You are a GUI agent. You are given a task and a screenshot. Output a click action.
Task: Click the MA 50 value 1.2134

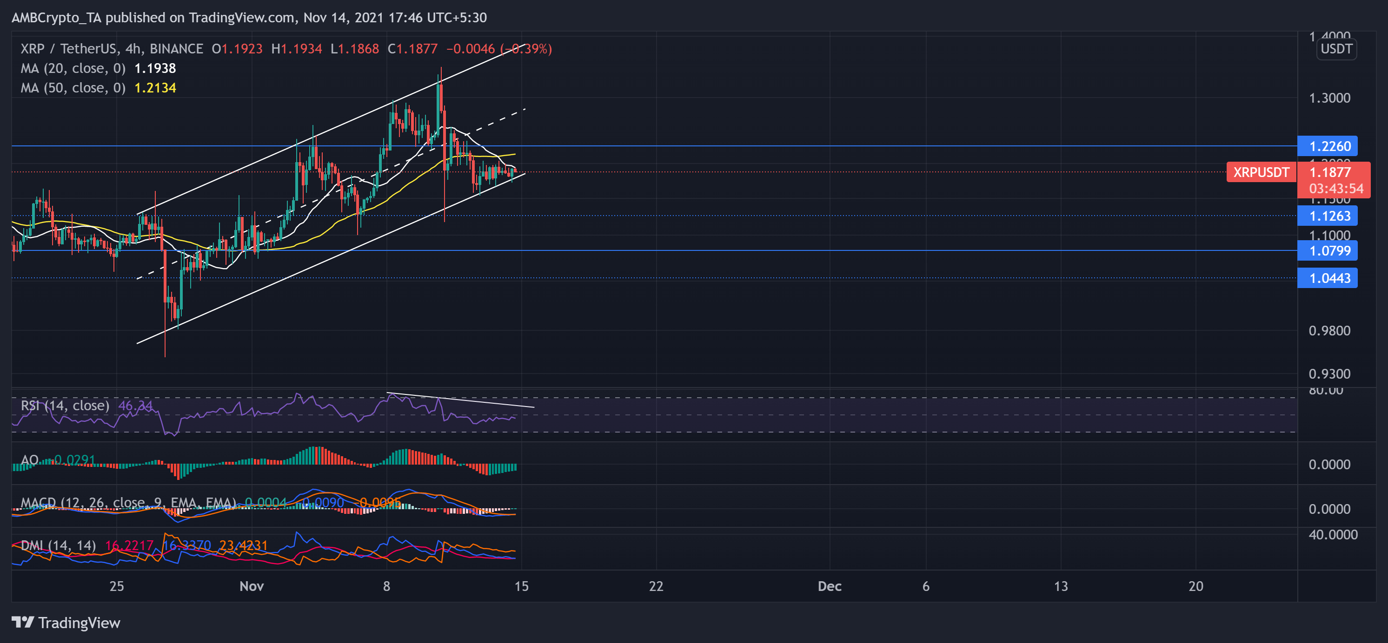155,88
